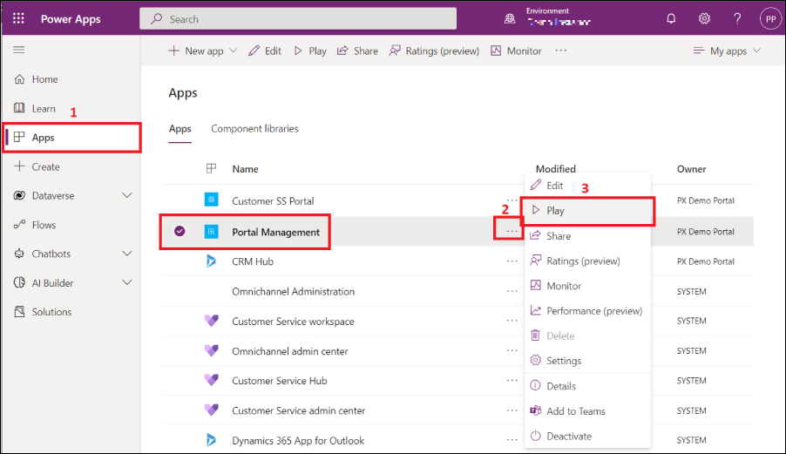Viewport: 786px width, 454px height.
Task: Click CRM Hub more commands ellipsis
Action: coord(512,261)
